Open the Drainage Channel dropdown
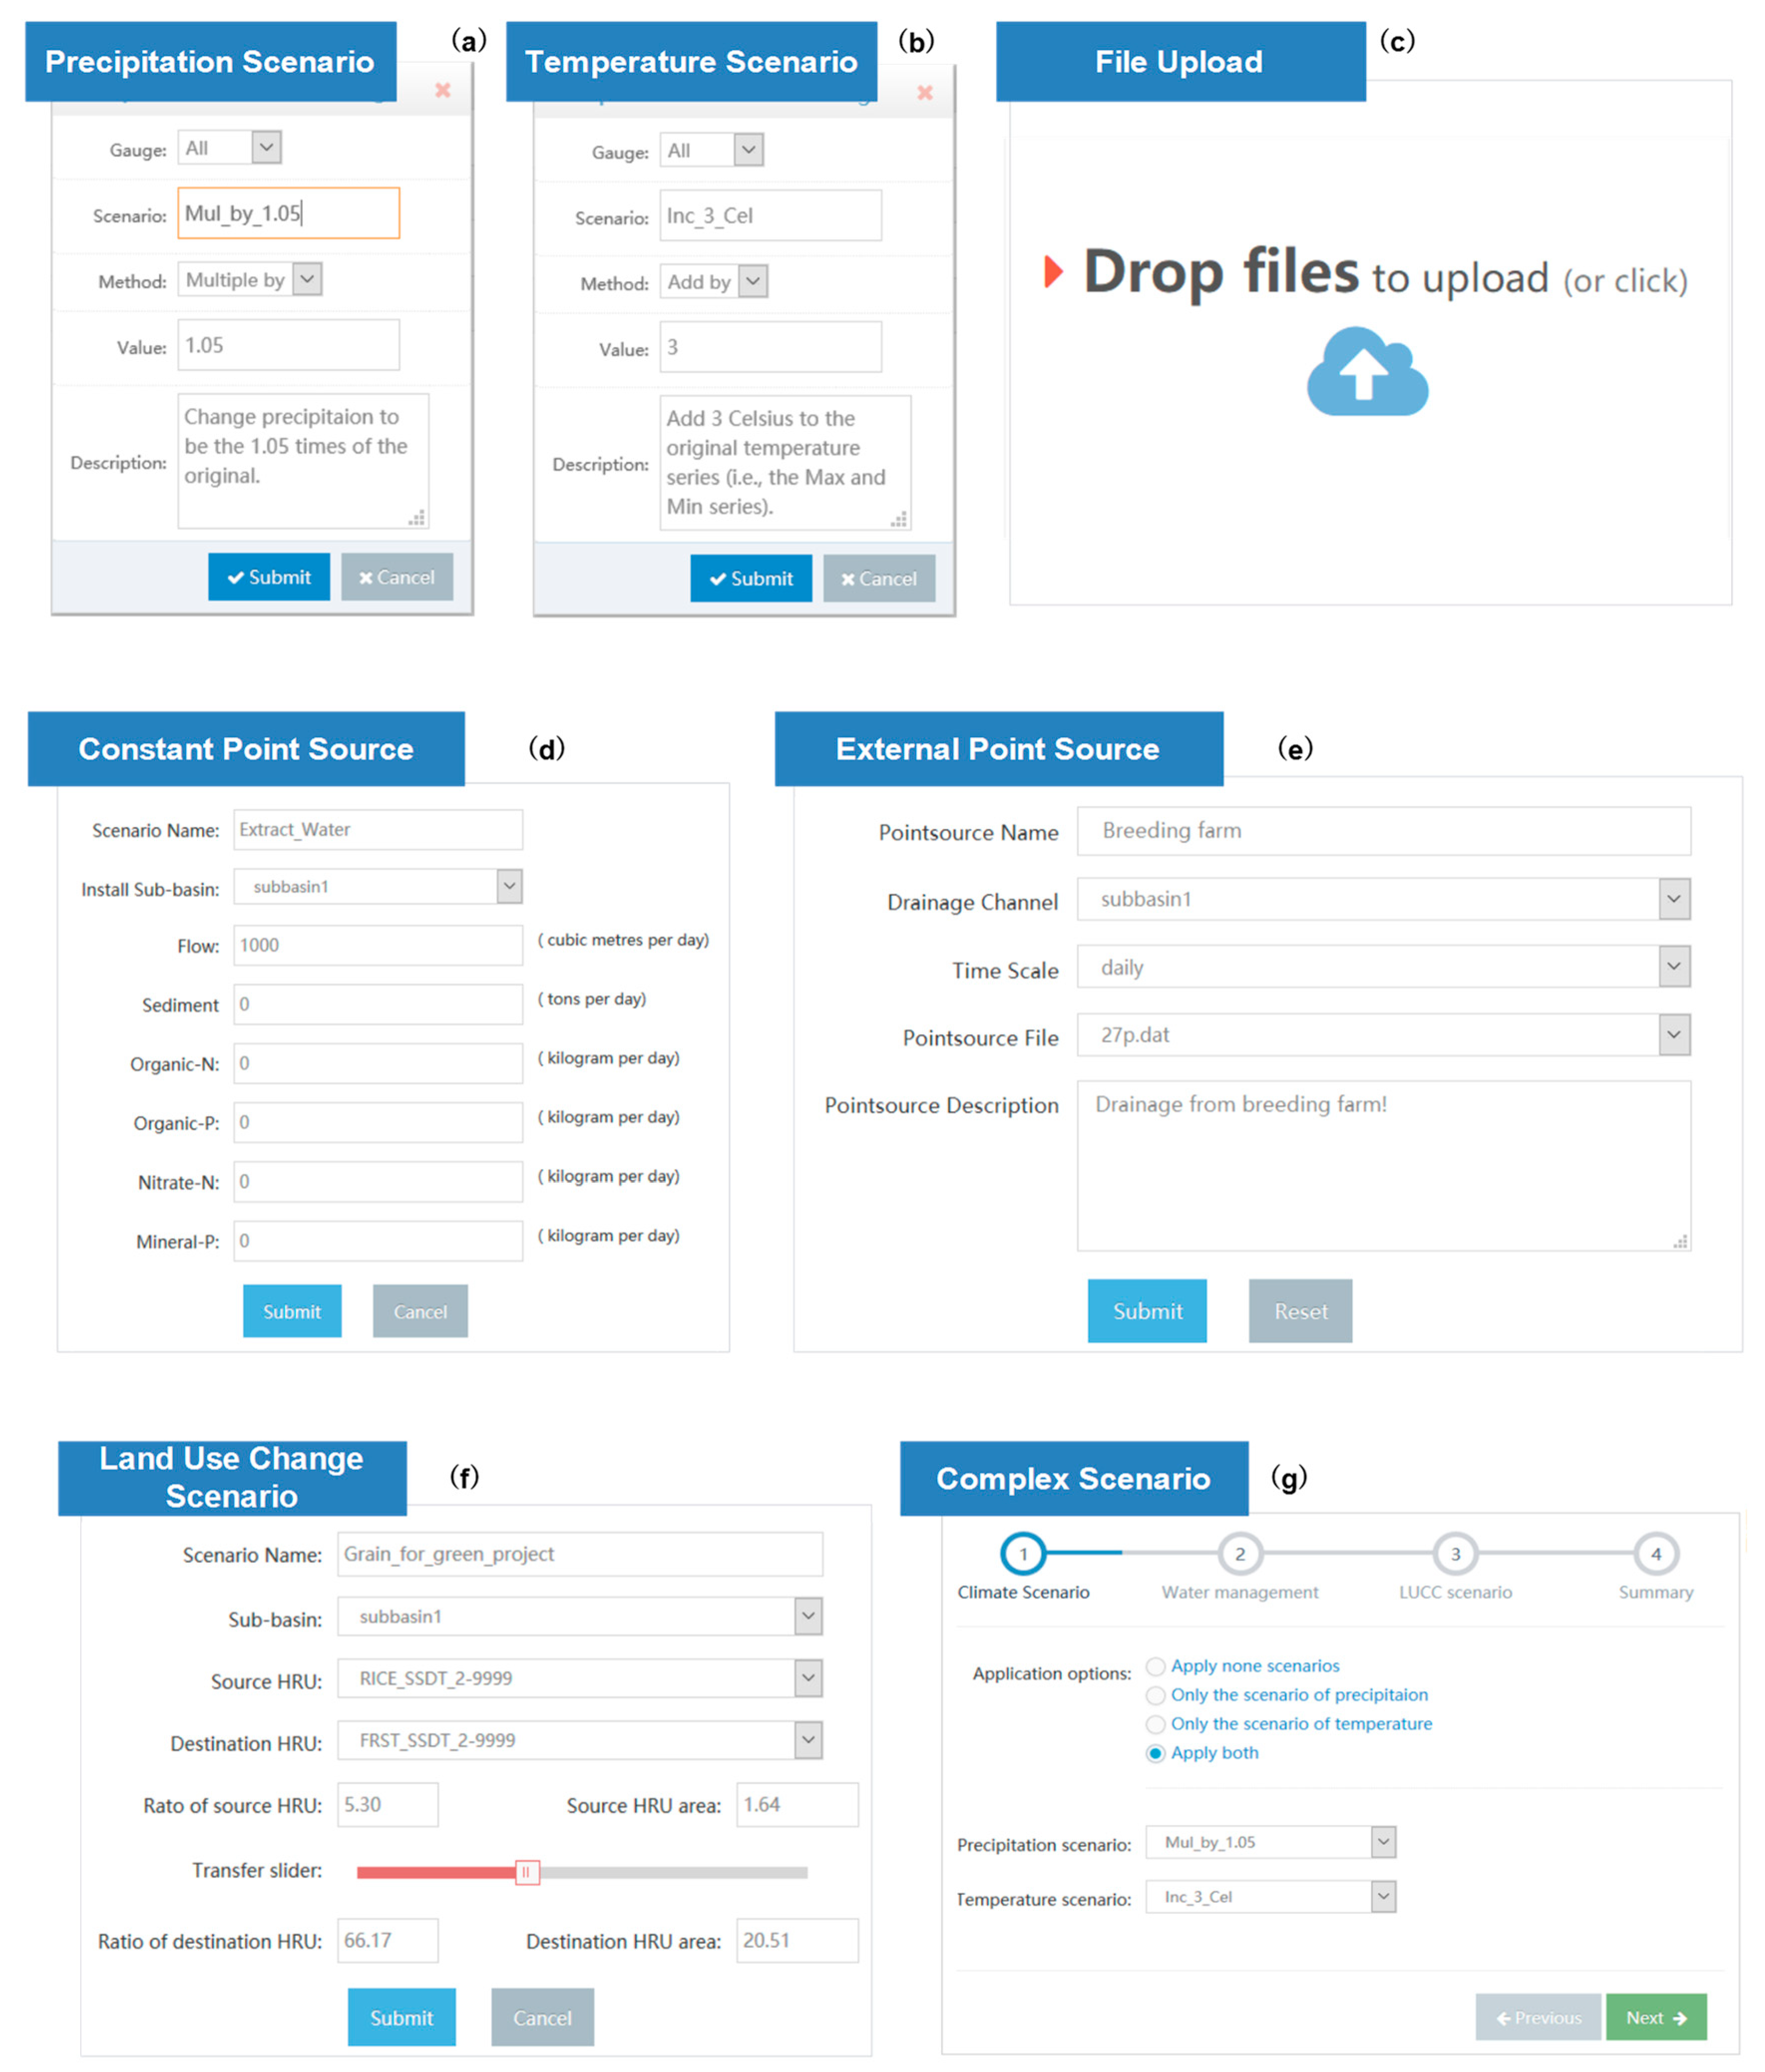The image size is (1765, 2072). [x=1674, y=899]
